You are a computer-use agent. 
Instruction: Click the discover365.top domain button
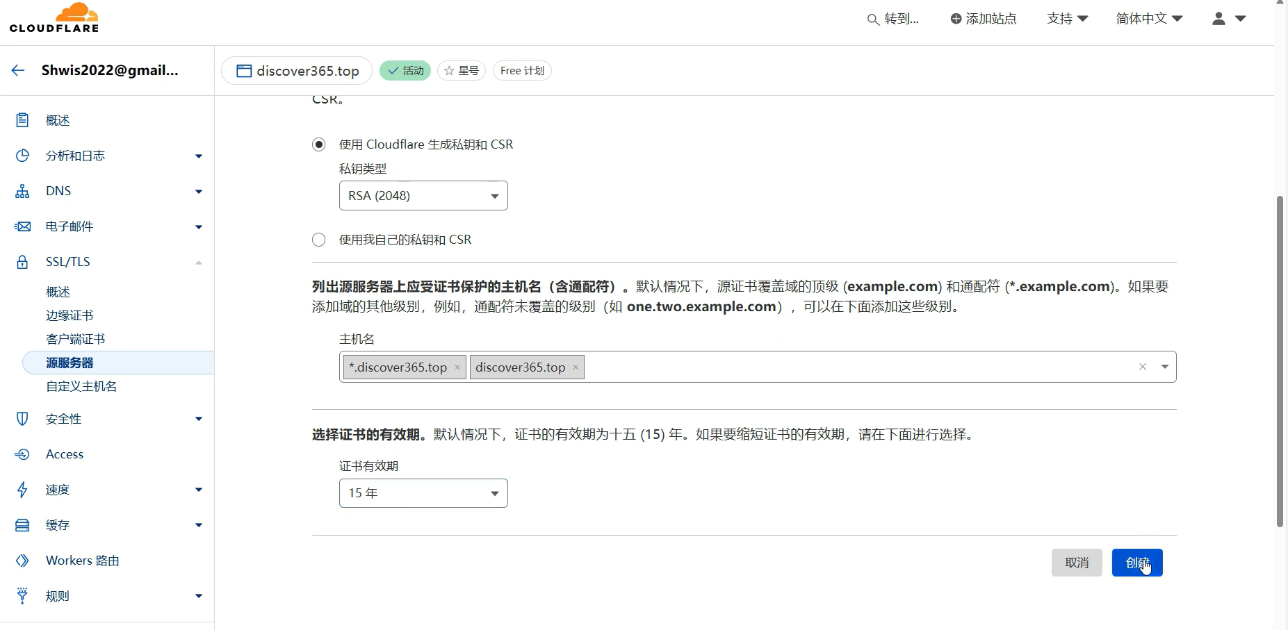click(x=297, y=71)
